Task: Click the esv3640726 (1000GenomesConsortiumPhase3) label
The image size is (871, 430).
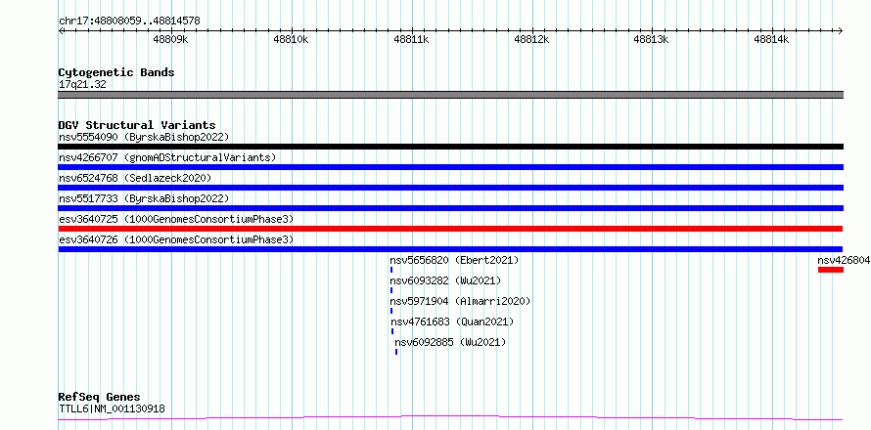Action: pos(175,239)
